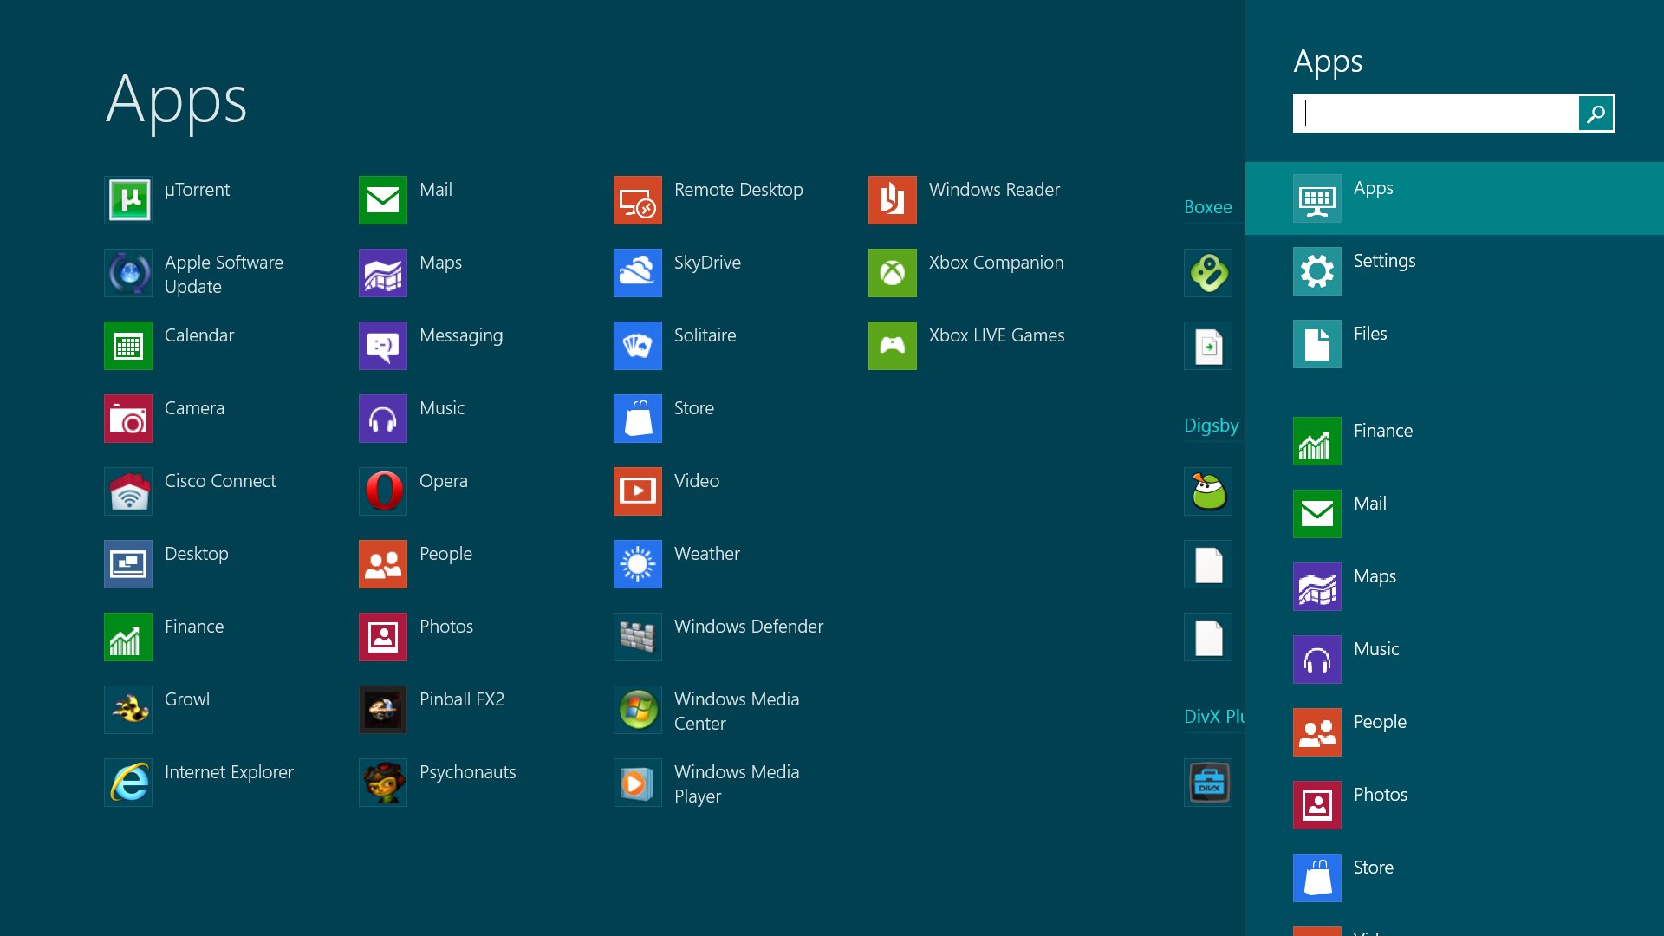Launch Opera browser from apps list

(383, 491)
